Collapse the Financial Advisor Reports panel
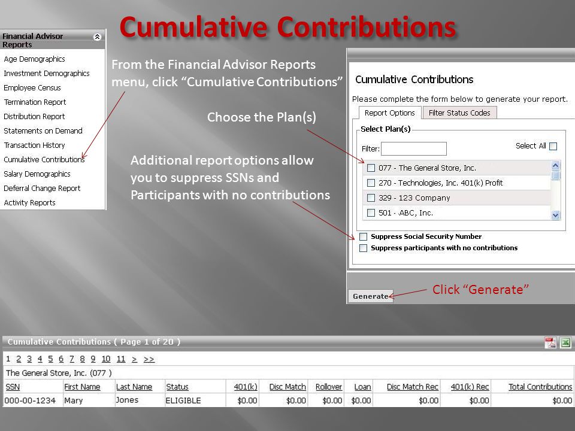This screenshot has width=575, height=431. click(97, 37)
